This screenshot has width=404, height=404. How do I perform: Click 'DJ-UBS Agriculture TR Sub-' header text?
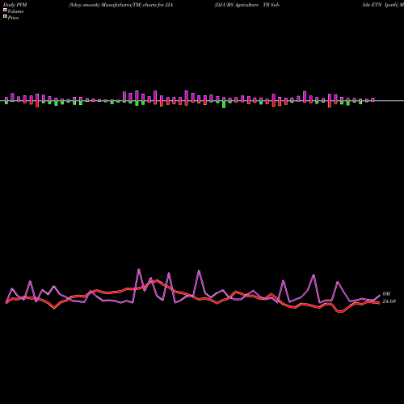(x=248, y=5)
